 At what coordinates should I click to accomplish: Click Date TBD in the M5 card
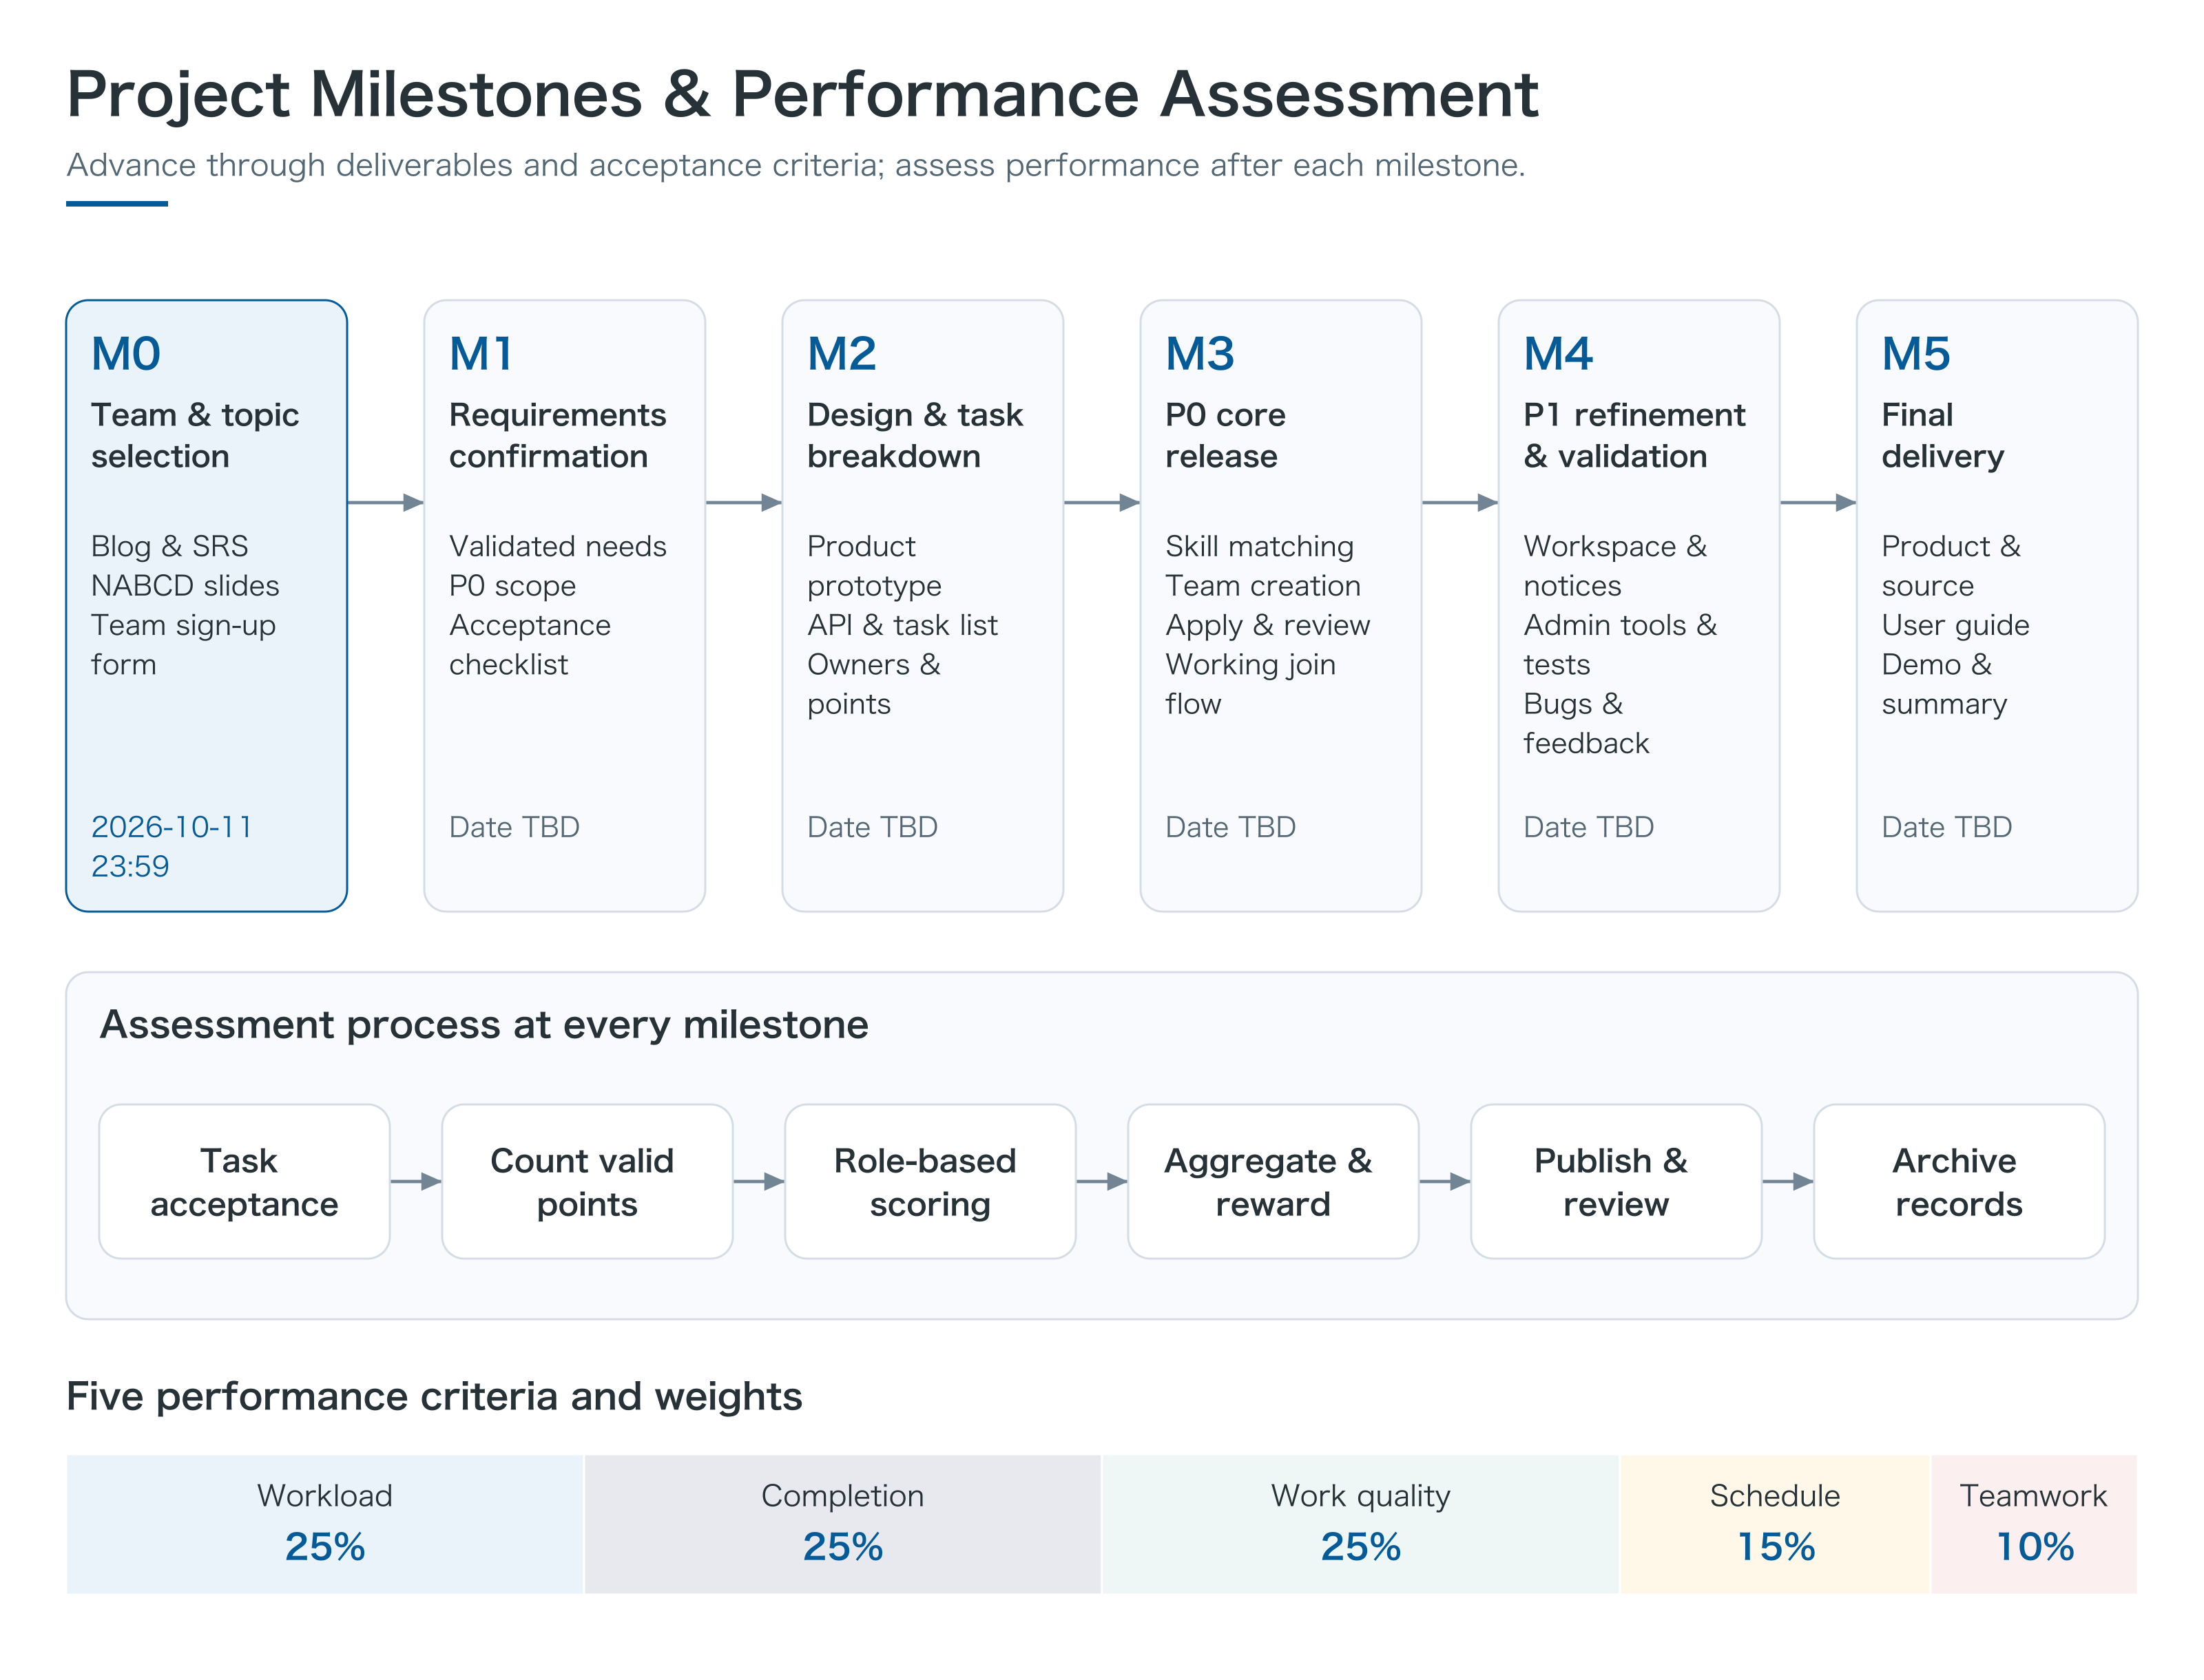coord(1947,827)
